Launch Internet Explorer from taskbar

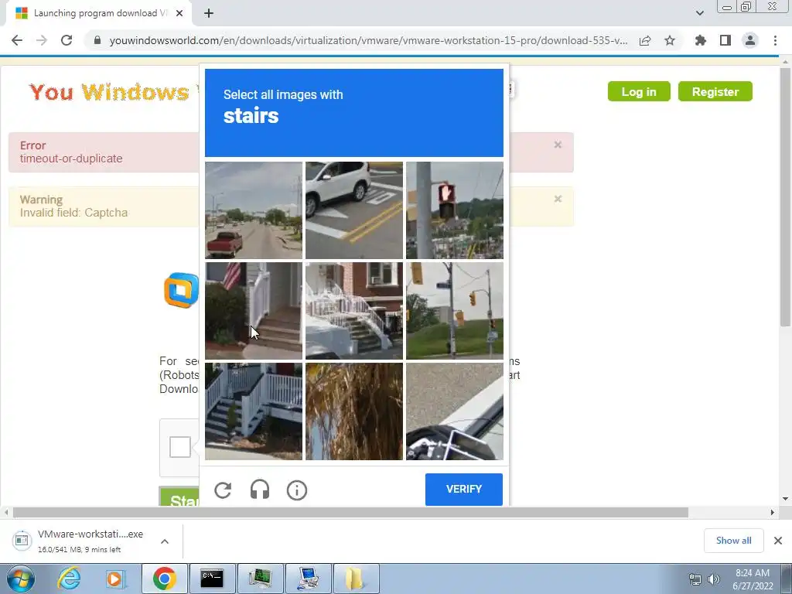(69, 579)
